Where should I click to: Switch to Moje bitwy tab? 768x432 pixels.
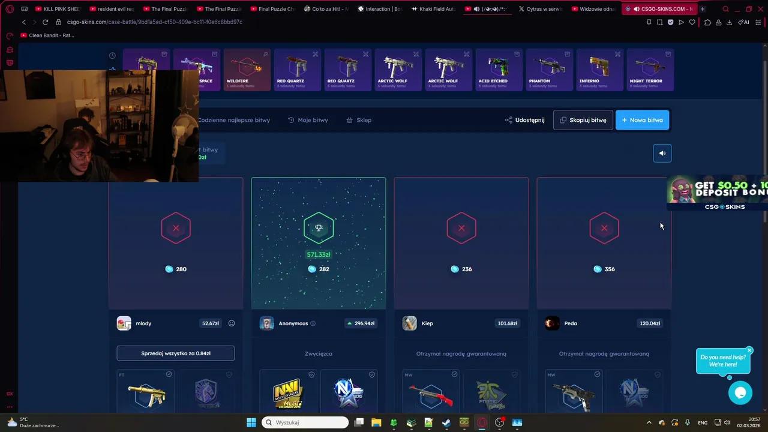point(308,120)
